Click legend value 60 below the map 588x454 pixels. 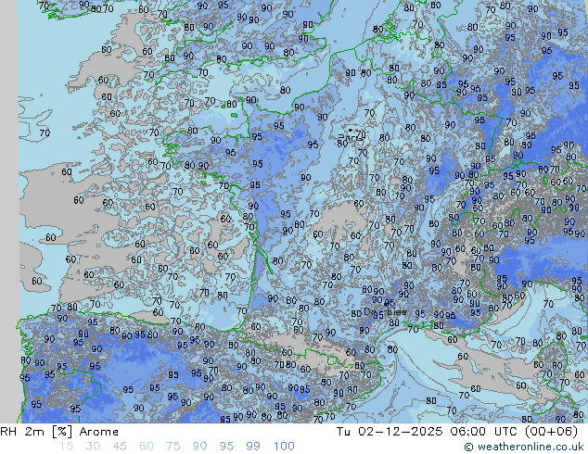point(147,447)
